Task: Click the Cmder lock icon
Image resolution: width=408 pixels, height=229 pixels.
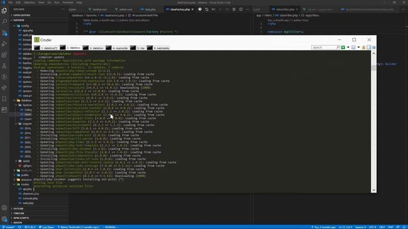Action: click(x=363, y=48)
